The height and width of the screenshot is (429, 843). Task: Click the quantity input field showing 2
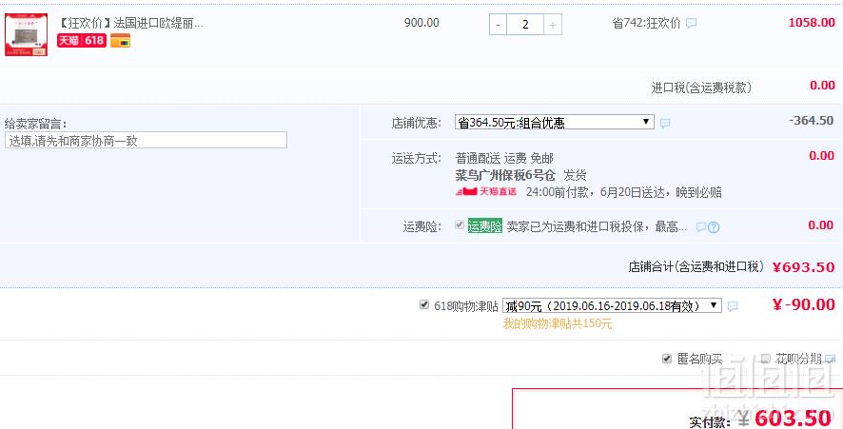[x=525, y=25]
